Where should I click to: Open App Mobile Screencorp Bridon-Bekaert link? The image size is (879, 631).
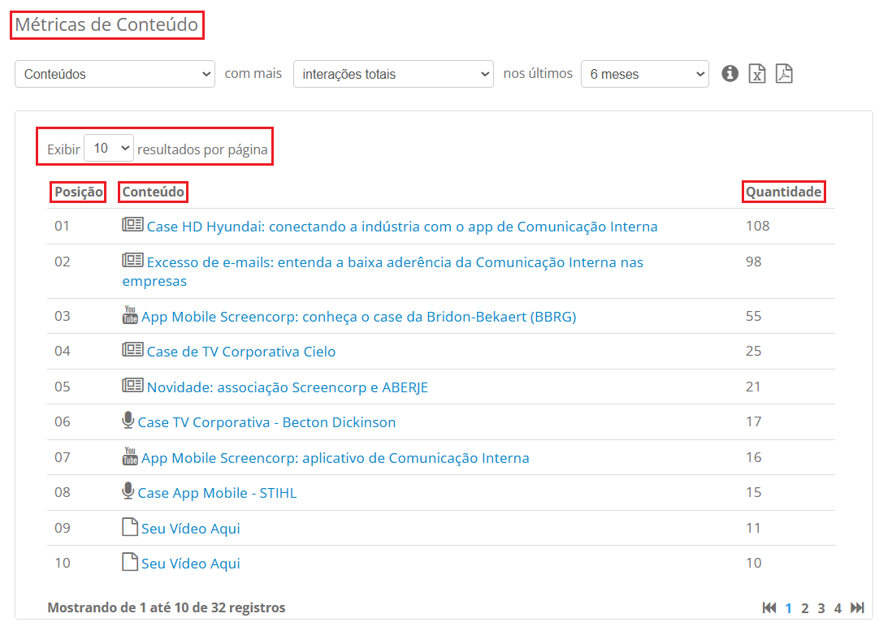(x=359, y=317)
